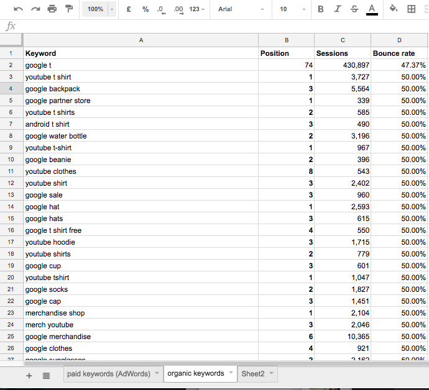
Task: Select the Bounce rate header cell
Action: 399,53
